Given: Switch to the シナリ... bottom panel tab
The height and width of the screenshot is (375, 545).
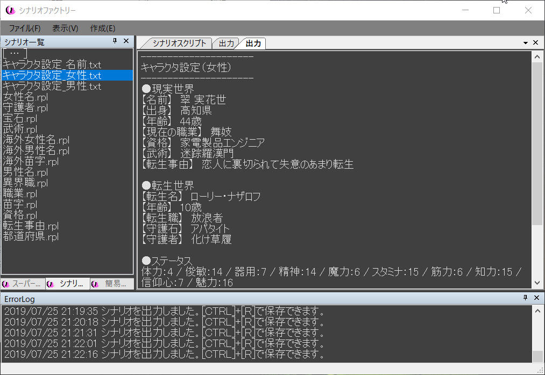Looking at the screenshot, I should tap(67, 284).
